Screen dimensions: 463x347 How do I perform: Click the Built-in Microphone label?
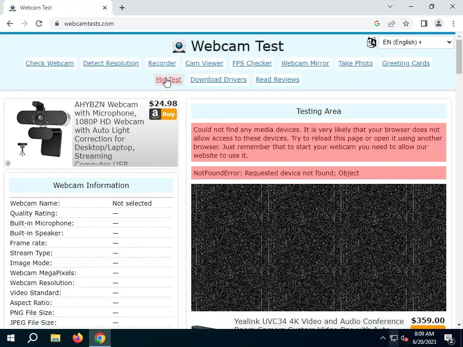[x=42, y=223]
